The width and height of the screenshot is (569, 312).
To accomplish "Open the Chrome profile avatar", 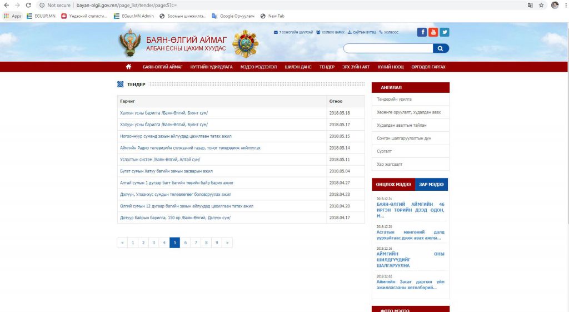I will 555,5.
